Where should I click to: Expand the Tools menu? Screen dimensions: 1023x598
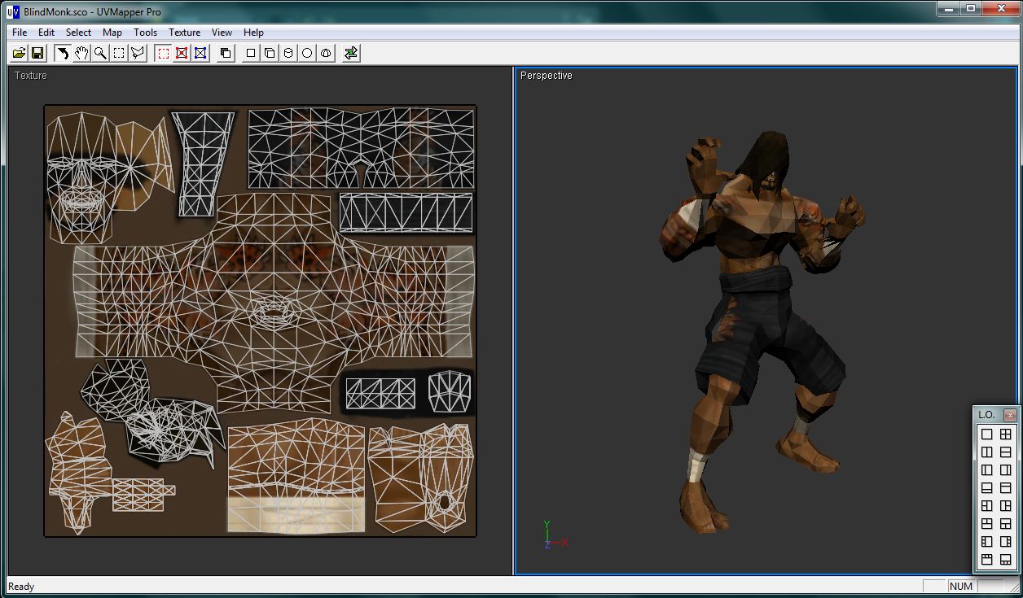click(x=145, y=33)
